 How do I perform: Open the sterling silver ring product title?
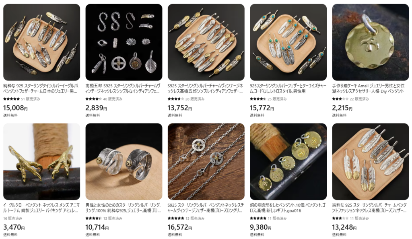coord(123,208)
